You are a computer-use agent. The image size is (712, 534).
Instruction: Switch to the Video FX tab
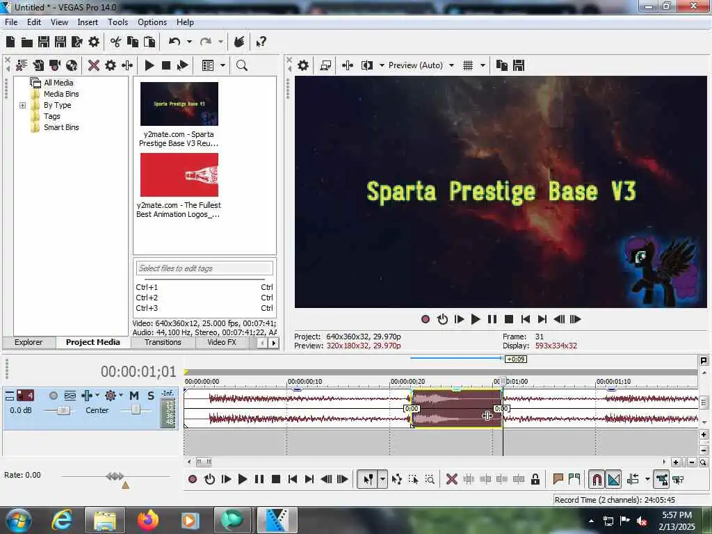click(x=222, y=342)
